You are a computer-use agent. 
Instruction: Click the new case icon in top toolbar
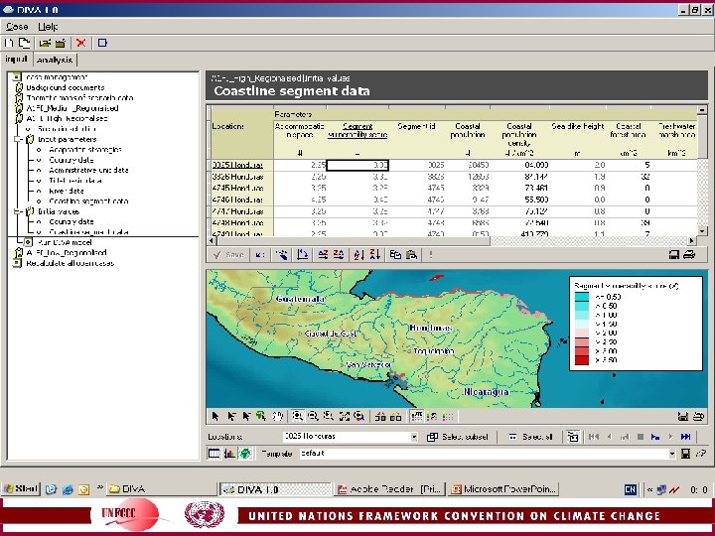point(9,44)
